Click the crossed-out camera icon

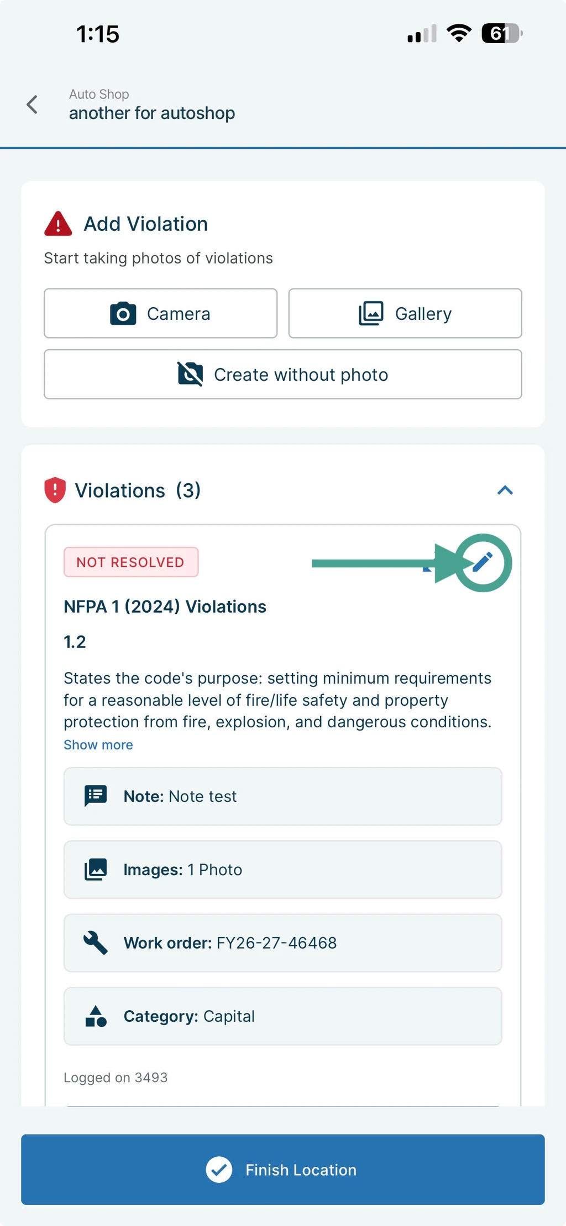[x=190, y=374]
